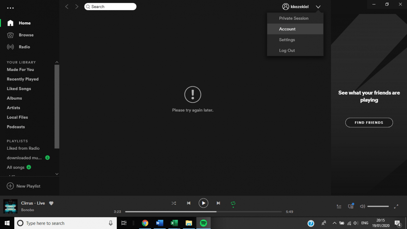Click the Radio waves icon

click(10, 47)
